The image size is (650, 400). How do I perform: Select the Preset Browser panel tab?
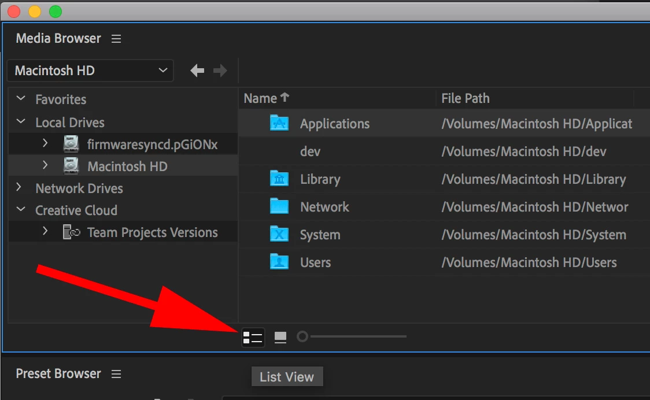tap(58, 374)
